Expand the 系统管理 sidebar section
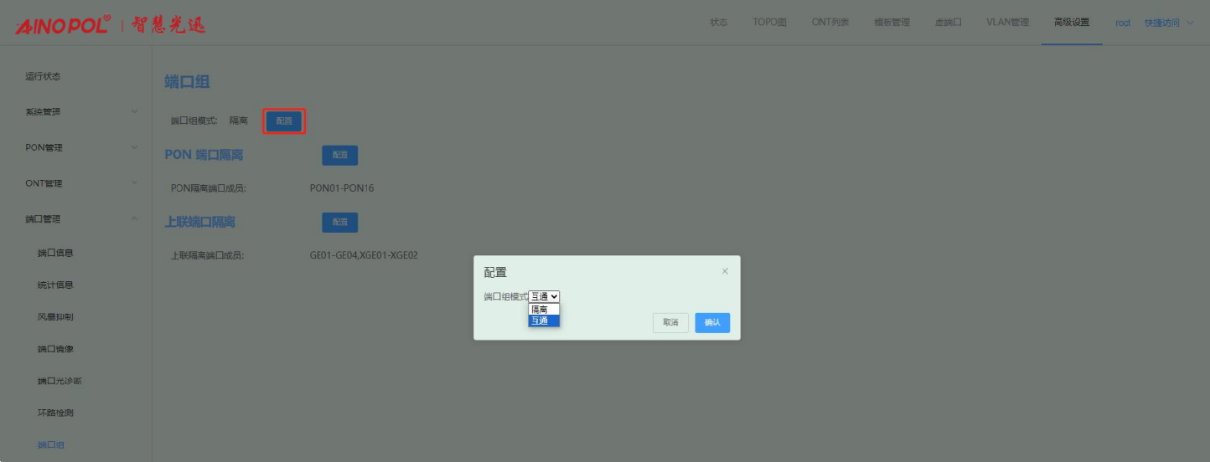This screenshot has height=462, width=1210. pos(80,112)
